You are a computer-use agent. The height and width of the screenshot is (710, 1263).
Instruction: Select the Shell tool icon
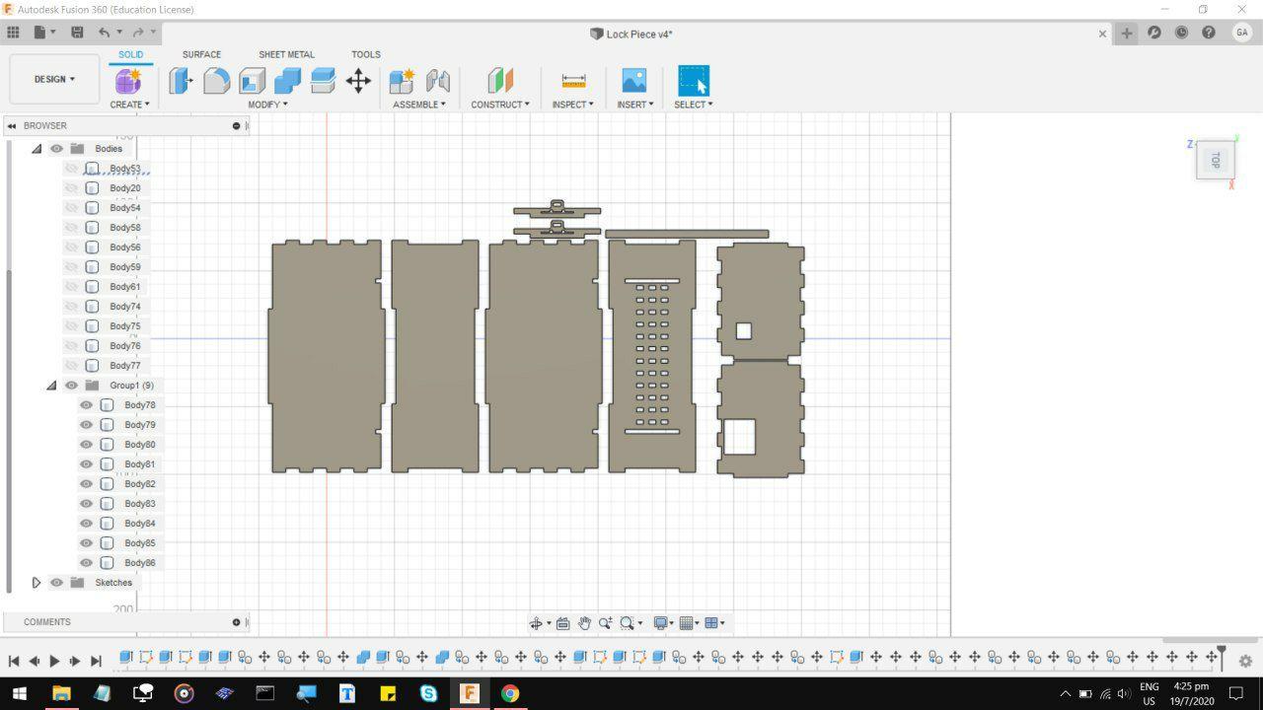point(252,81)
